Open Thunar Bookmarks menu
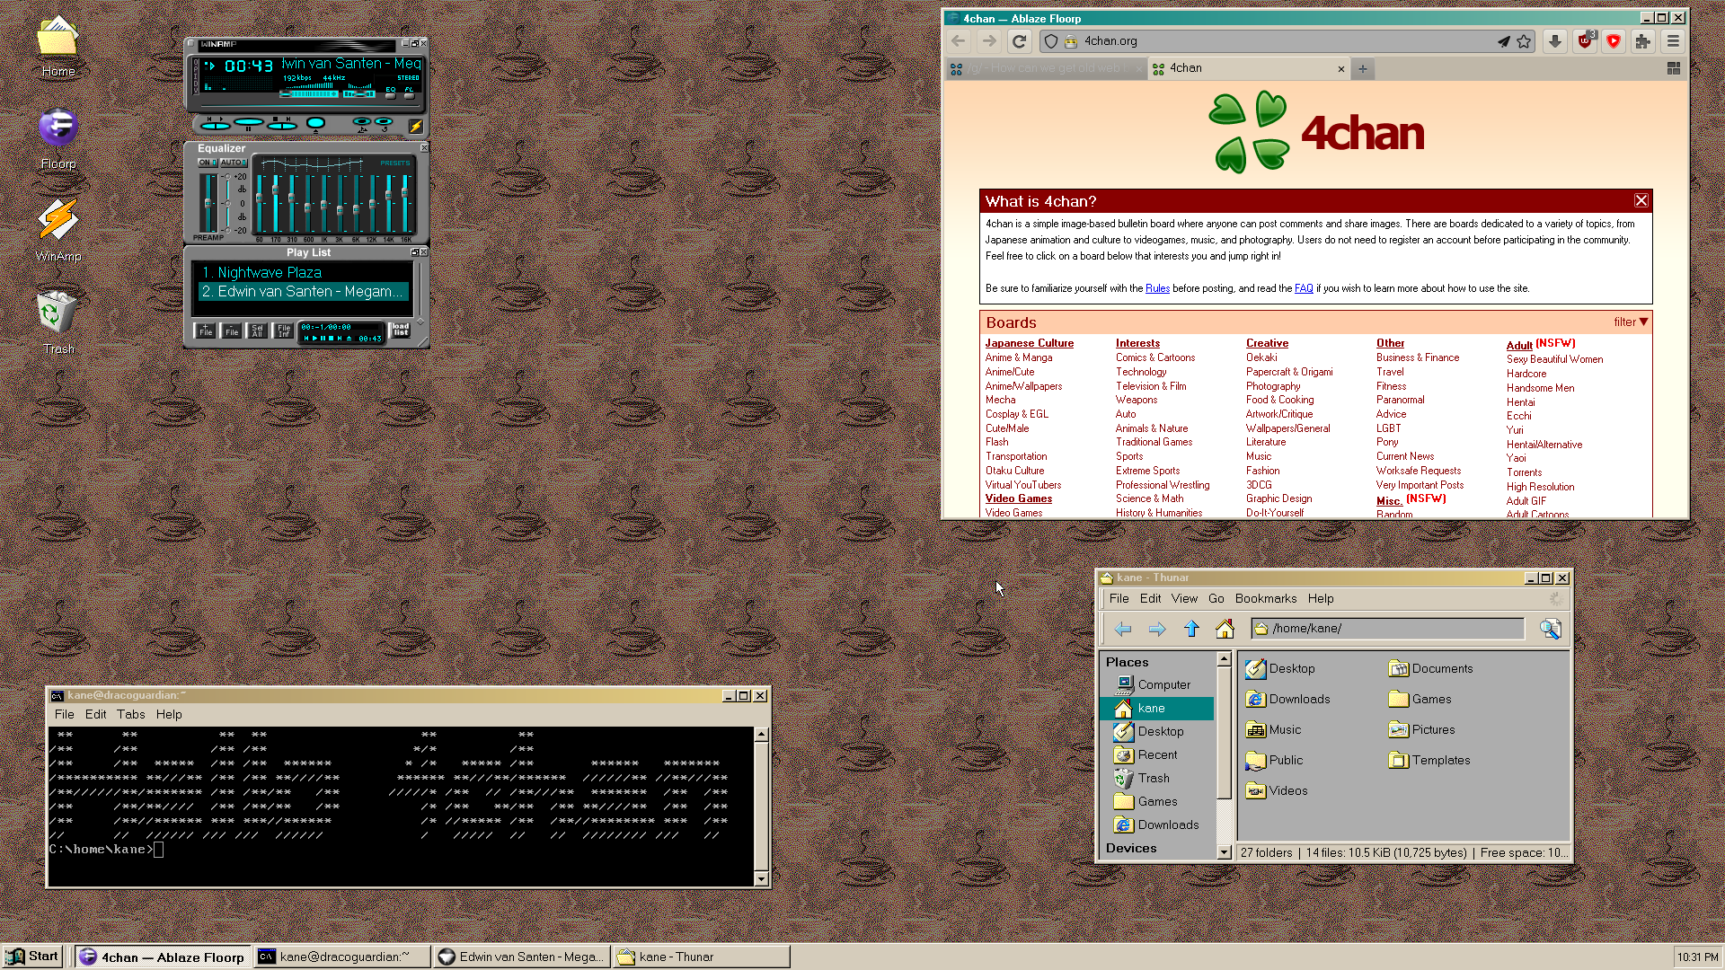Image resolution: width=1725 pixels, height=970 pixels. click(x=1266, y=598)
